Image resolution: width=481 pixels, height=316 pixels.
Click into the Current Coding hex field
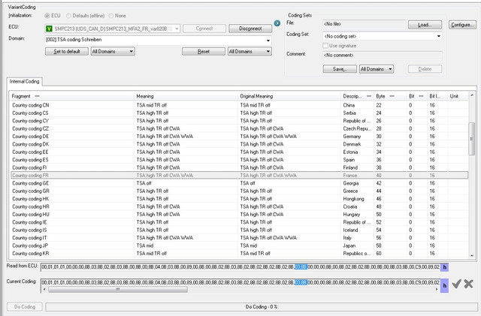240,282
